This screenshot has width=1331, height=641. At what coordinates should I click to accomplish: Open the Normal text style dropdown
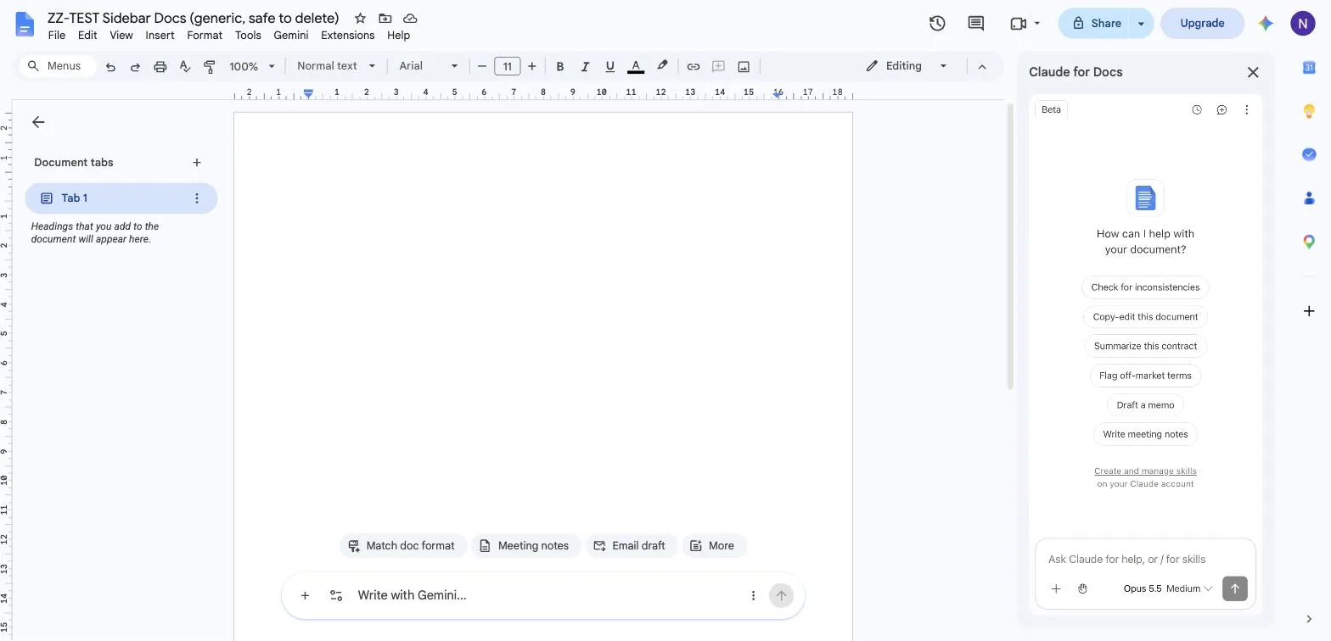click(336, 66)
